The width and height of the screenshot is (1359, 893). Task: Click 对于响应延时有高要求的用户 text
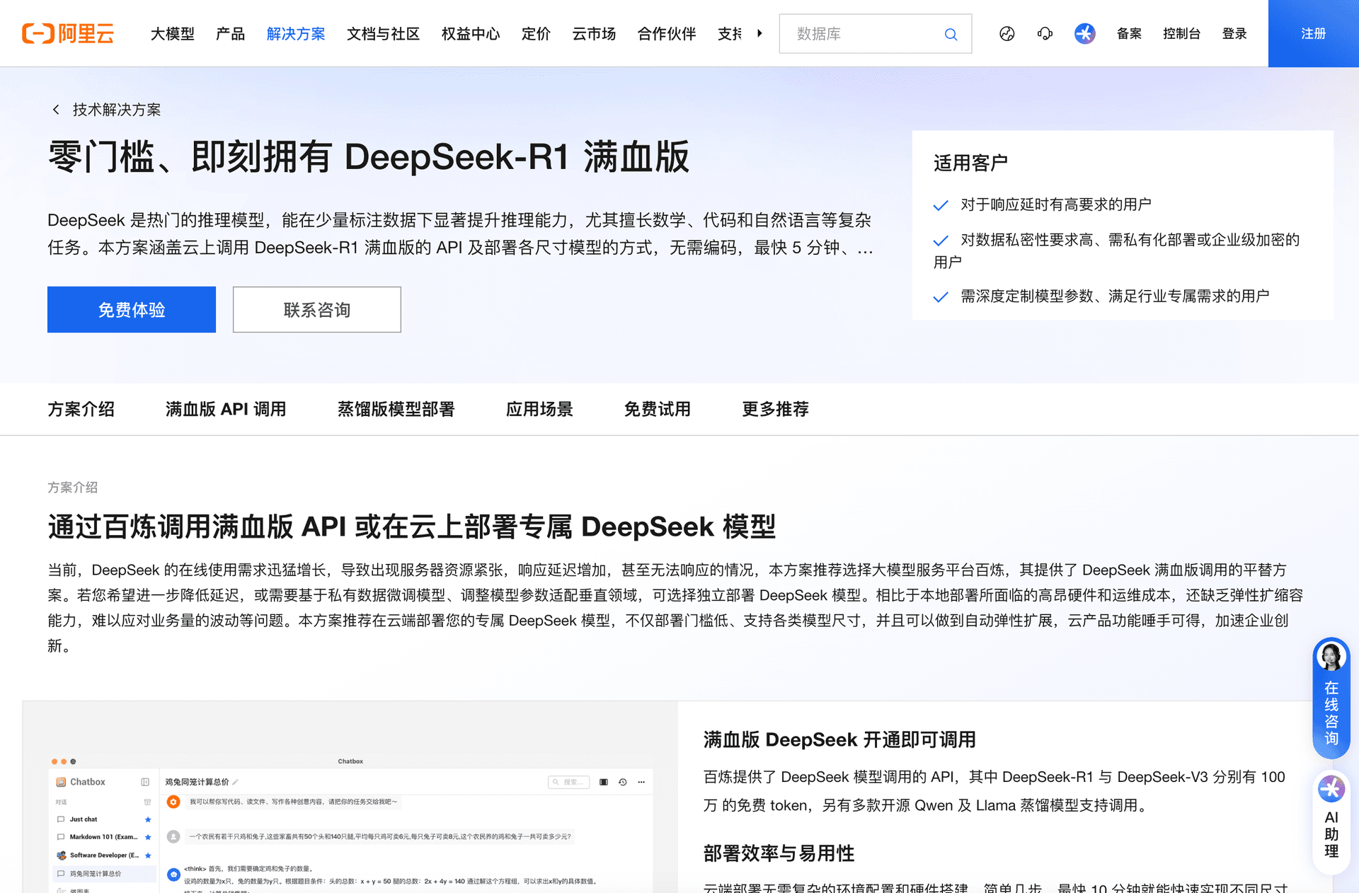pos(1055,204)
